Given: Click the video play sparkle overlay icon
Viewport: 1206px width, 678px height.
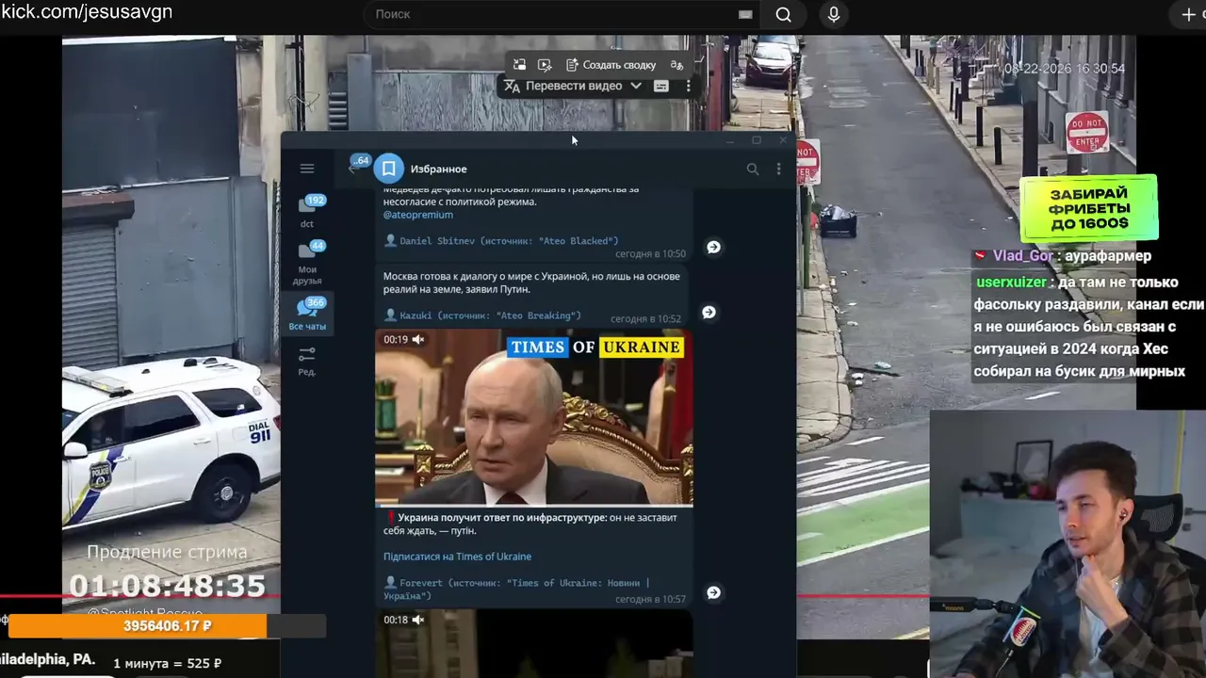Looking at the screenshot, I should click(545, 65).
